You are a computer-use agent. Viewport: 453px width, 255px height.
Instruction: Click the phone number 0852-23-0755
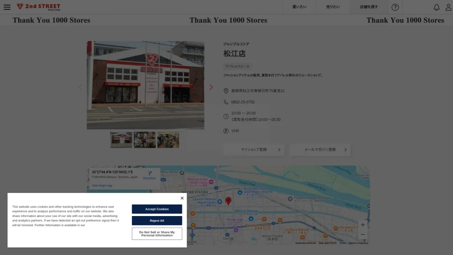pyautogui.click(x=243, y=102)
